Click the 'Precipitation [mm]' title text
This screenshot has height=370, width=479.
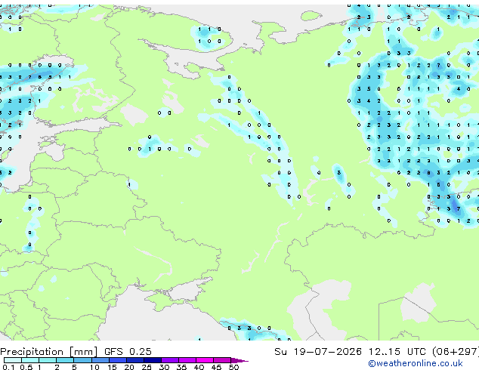pos(49,352)
